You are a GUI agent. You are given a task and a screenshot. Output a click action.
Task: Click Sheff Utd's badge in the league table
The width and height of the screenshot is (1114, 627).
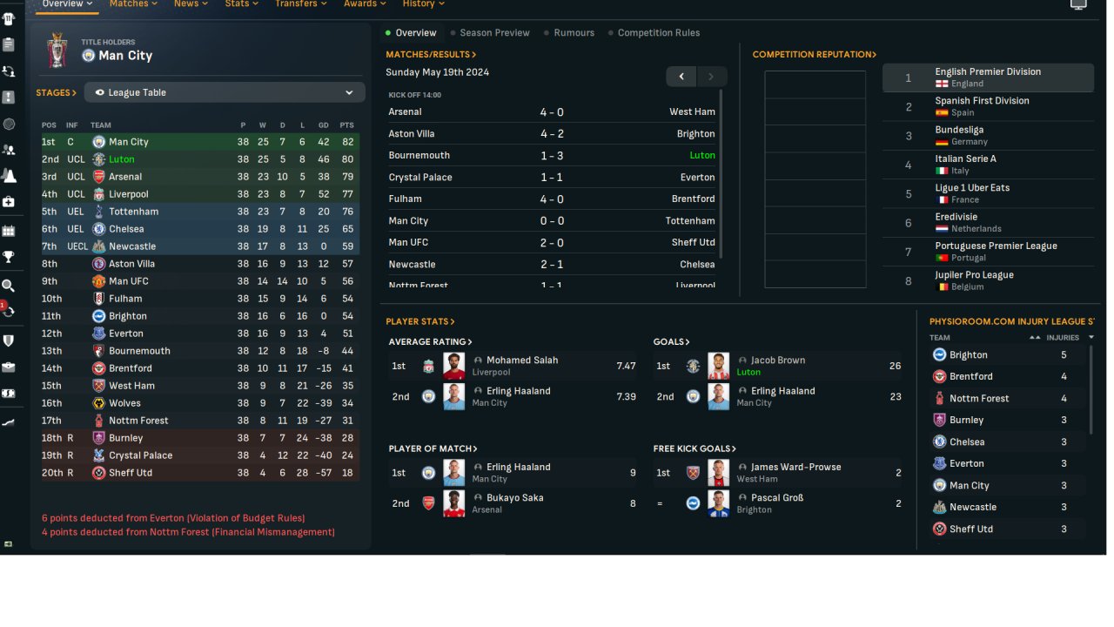pos(99,473)
